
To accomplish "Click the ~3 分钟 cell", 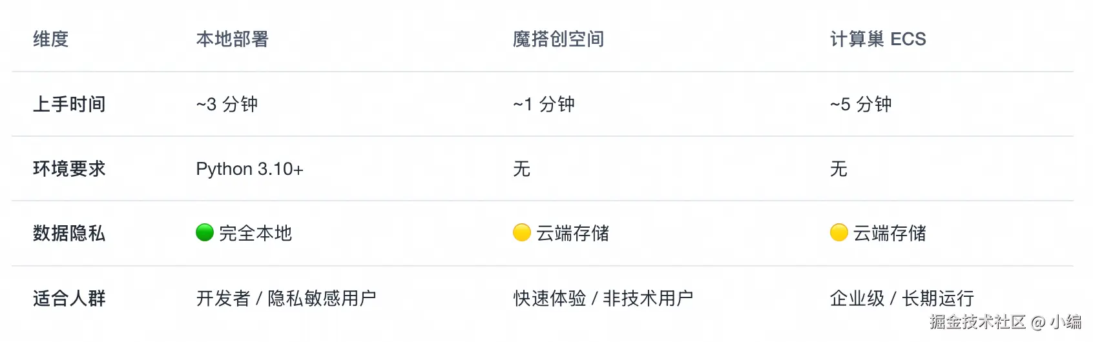I will click(x=227, y=104).
